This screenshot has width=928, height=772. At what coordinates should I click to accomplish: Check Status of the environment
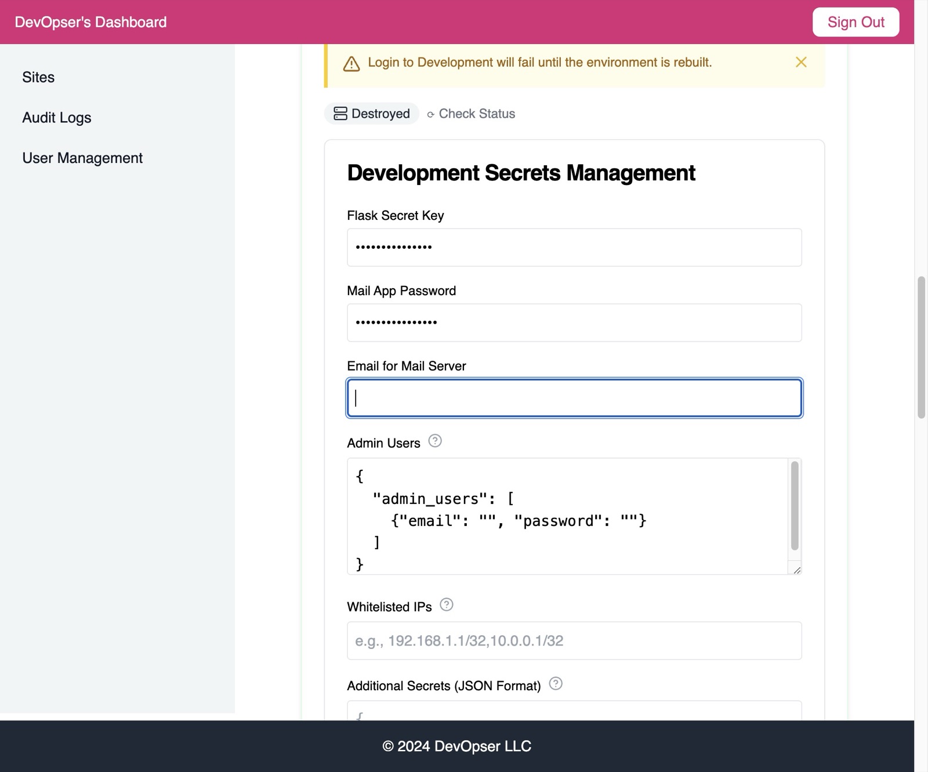point(471,114)
